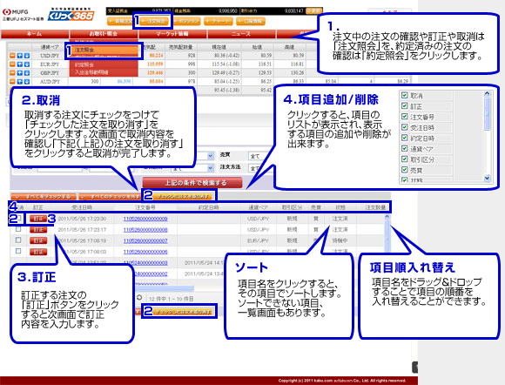Viewport: 505px width, 385px height.
Task: Click the order list vertical scrollbar
Action: 387,234
